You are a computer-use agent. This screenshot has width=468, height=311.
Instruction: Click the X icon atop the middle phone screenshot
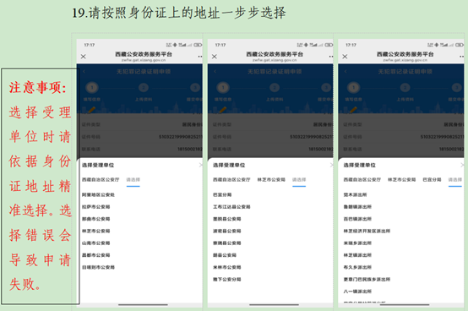[x=215, y=57]
